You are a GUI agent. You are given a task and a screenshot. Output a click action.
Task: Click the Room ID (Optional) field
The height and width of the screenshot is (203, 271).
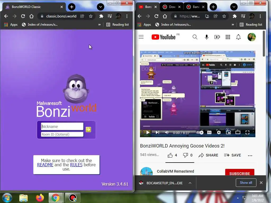tap(62, 135)
